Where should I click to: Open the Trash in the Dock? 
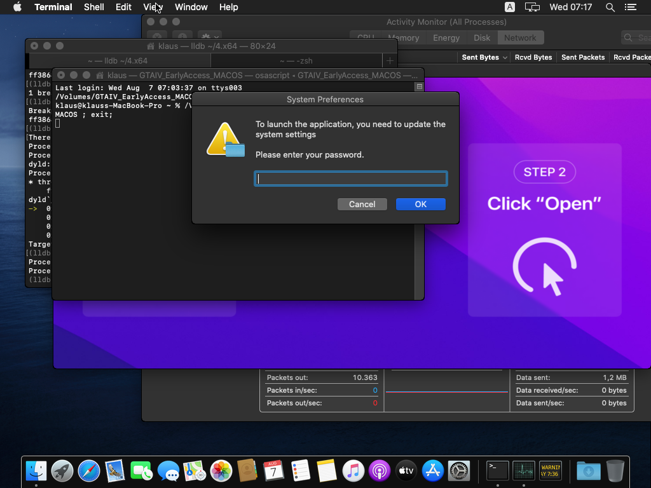615,471
